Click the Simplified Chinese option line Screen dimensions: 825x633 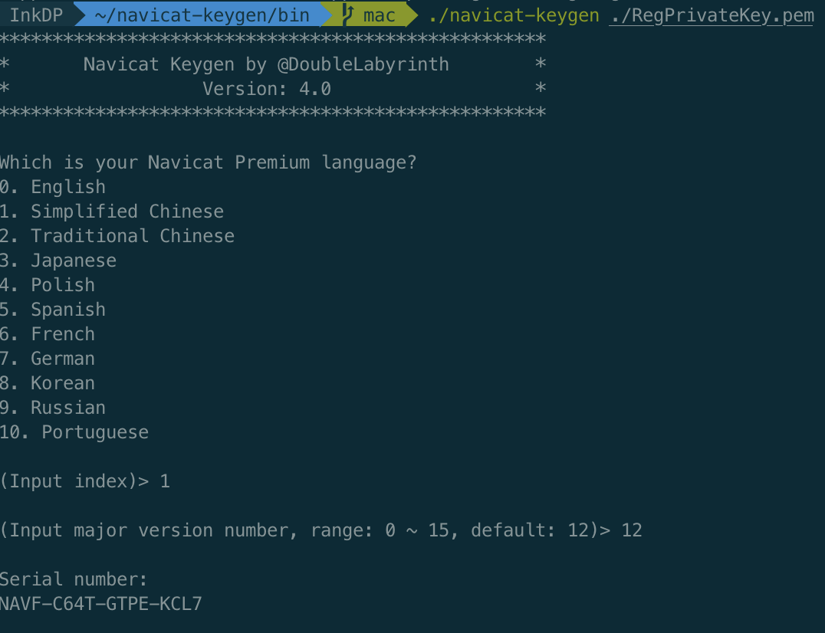112,212
